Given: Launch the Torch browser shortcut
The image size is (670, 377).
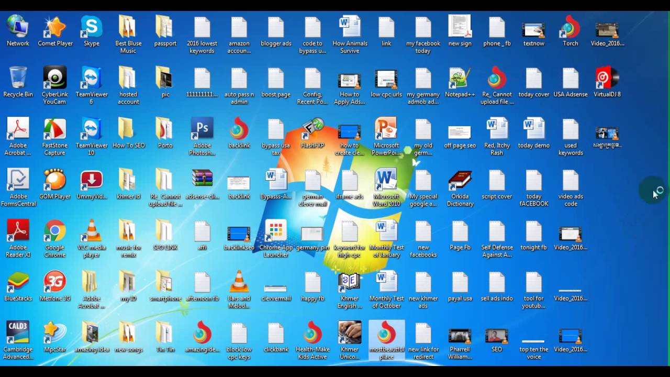Looking at the screenshot, I should click(x=571, y=31).
